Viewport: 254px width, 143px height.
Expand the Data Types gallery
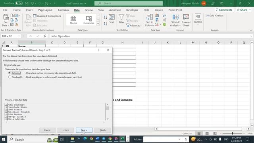tap(98, 24)
